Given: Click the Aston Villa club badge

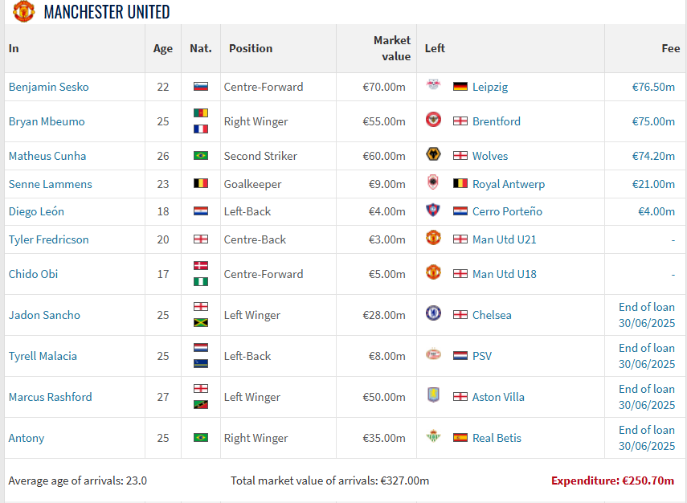Looking at the screenshot, I should (x=433, y=396).
